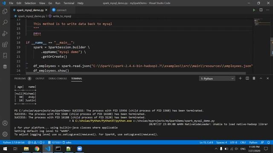
Task: Open the Windows Start menu
Action: click(x=5, y=149)
